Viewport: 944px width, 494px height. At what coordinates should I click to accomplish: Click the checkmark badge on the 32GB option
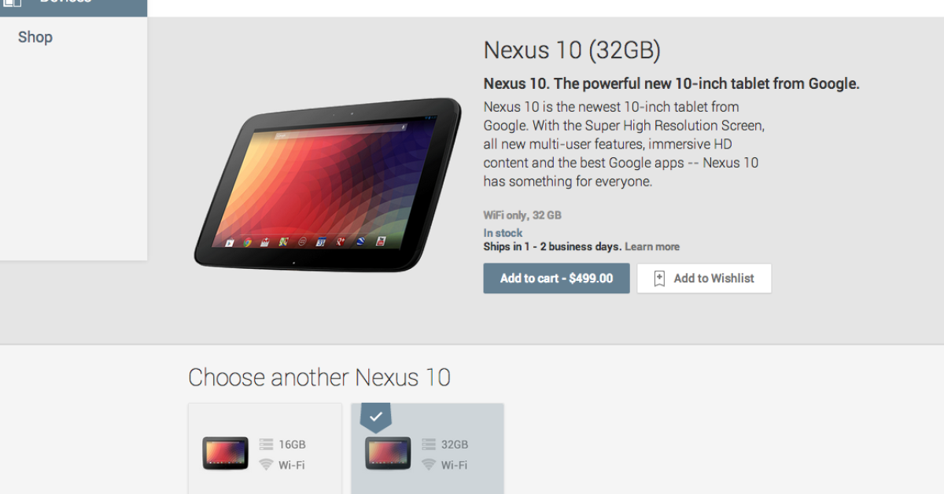pos(376,417)
